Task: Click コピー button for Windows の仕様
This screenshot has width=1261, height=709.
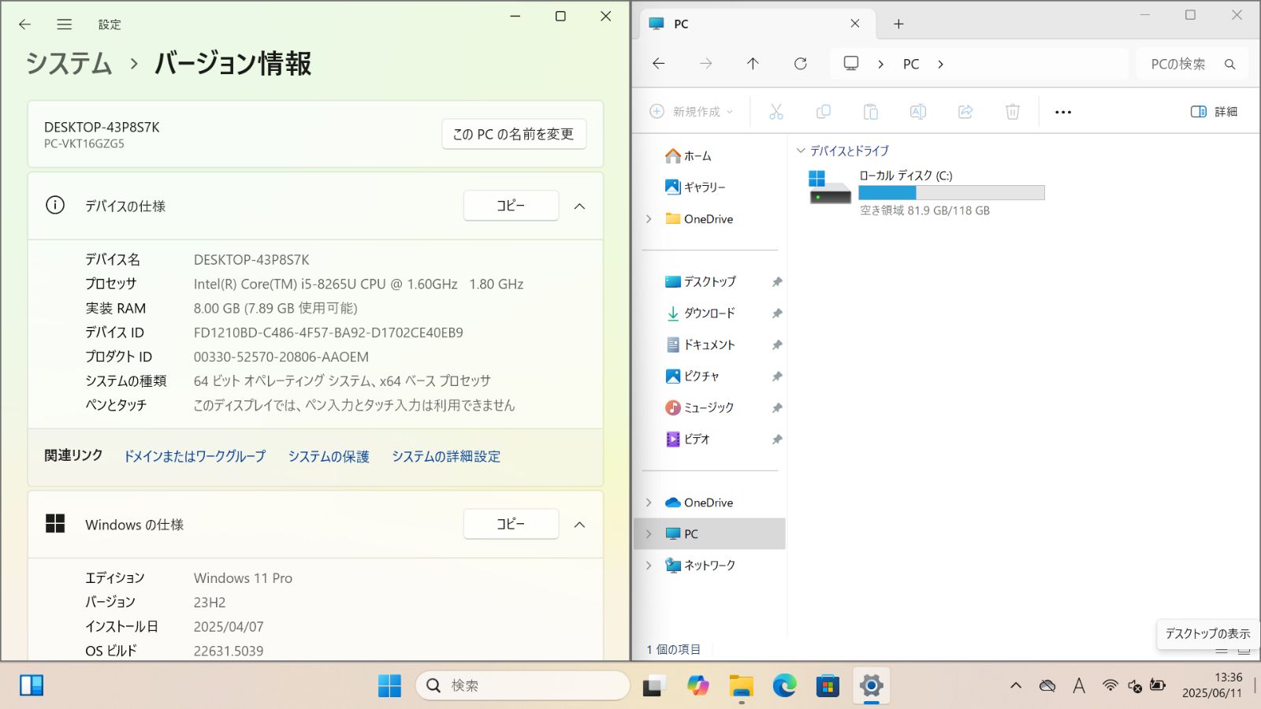Action: [x=511, y=524]
